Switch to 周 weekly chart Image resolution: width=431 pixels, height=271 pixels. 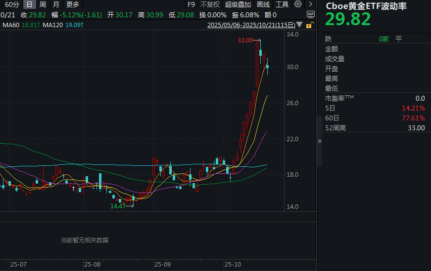point(43,4)
